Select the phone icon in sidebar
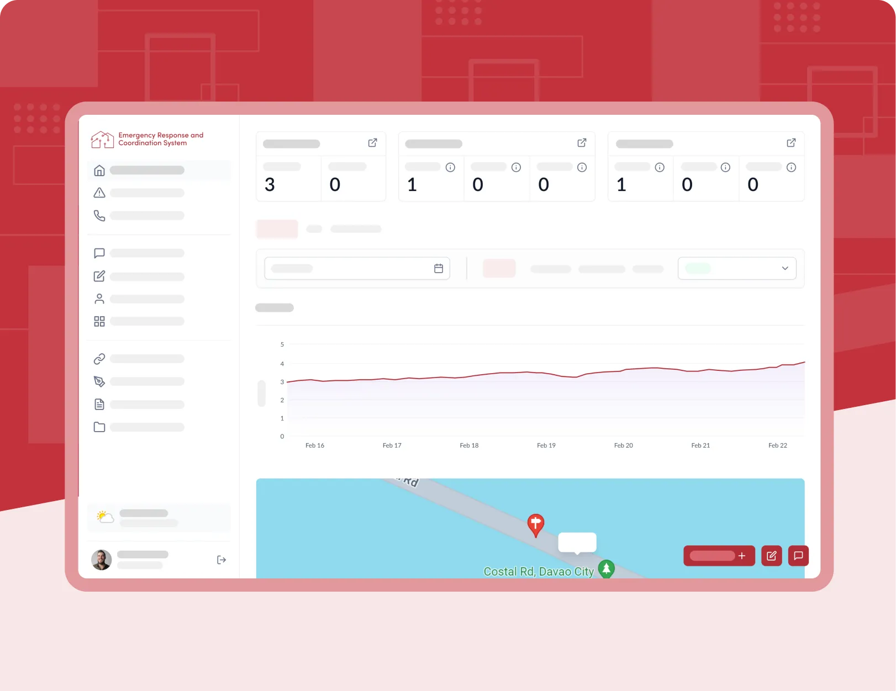Screen dimensions: 896x691 [x=99, y=215]
